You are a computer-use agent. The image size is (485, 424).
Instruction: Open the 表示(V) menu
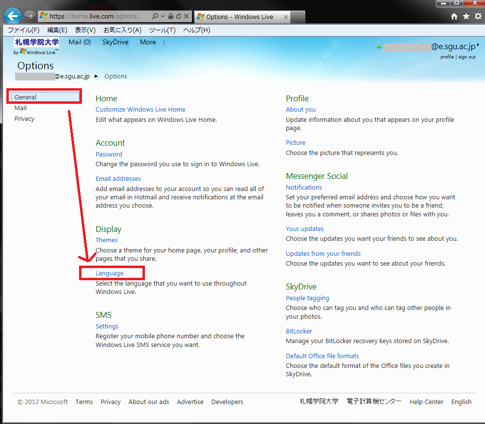pyautogui.click(x=85, y=30)
